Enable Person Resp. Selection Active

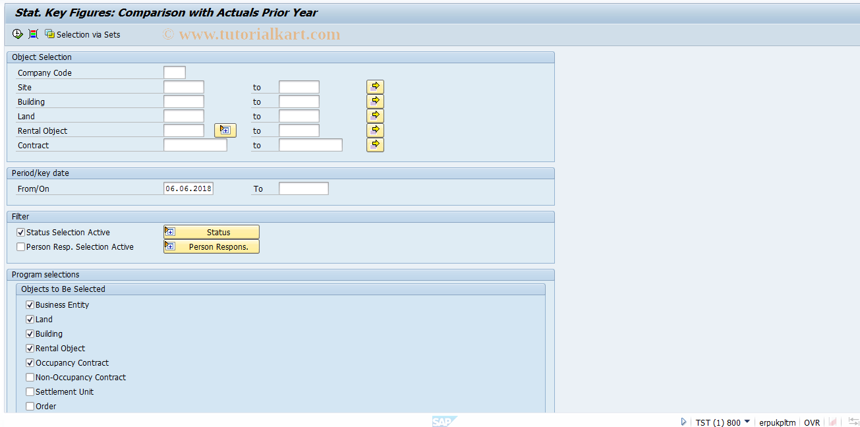[20, 246]
